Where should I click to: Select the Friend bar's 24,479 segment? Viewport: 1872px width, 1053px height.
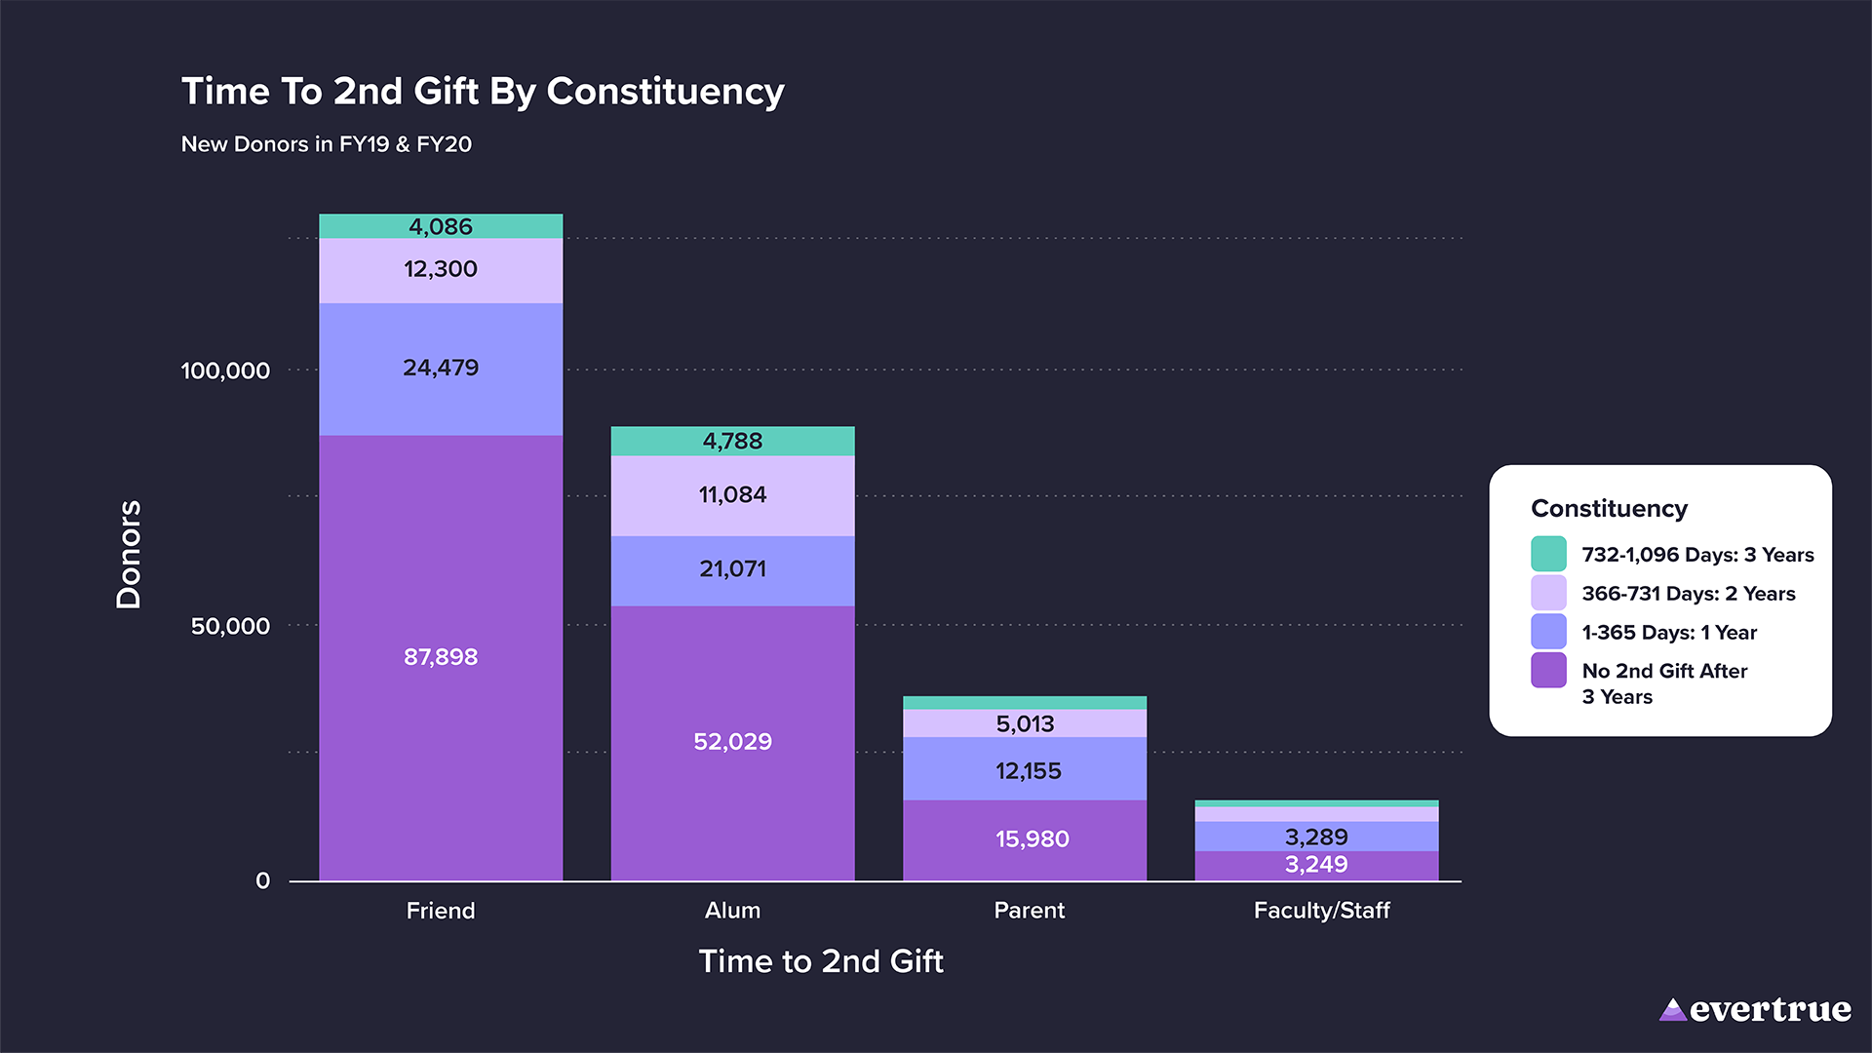pyautogui.click(x=441, y=369)
